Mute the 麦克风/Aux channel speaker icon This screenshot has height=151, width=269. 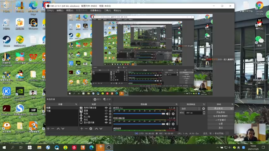click(168, 114)
